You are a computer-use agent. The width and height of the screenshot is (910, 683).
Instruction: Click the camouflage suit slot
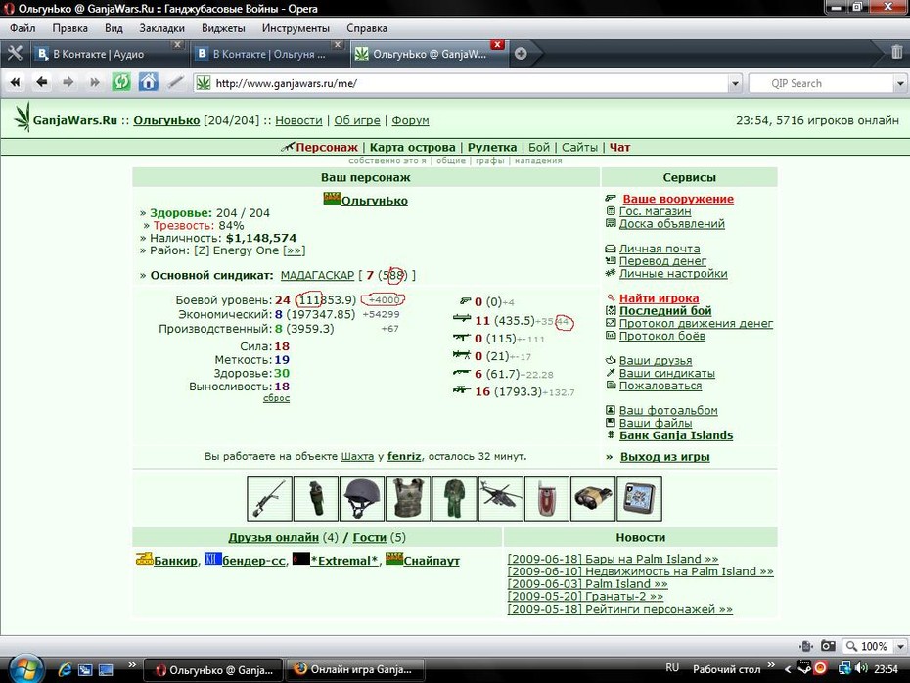(454, 498)
